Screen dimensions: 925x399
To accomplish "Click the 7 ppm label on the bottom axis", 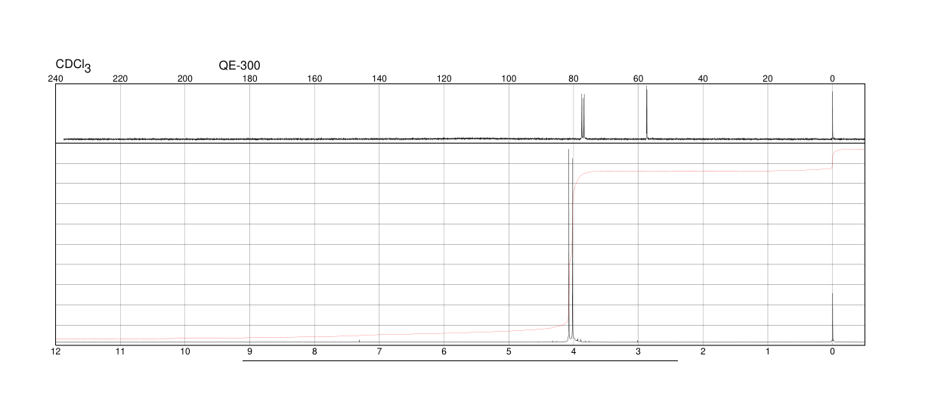I will tap(379, 352).
